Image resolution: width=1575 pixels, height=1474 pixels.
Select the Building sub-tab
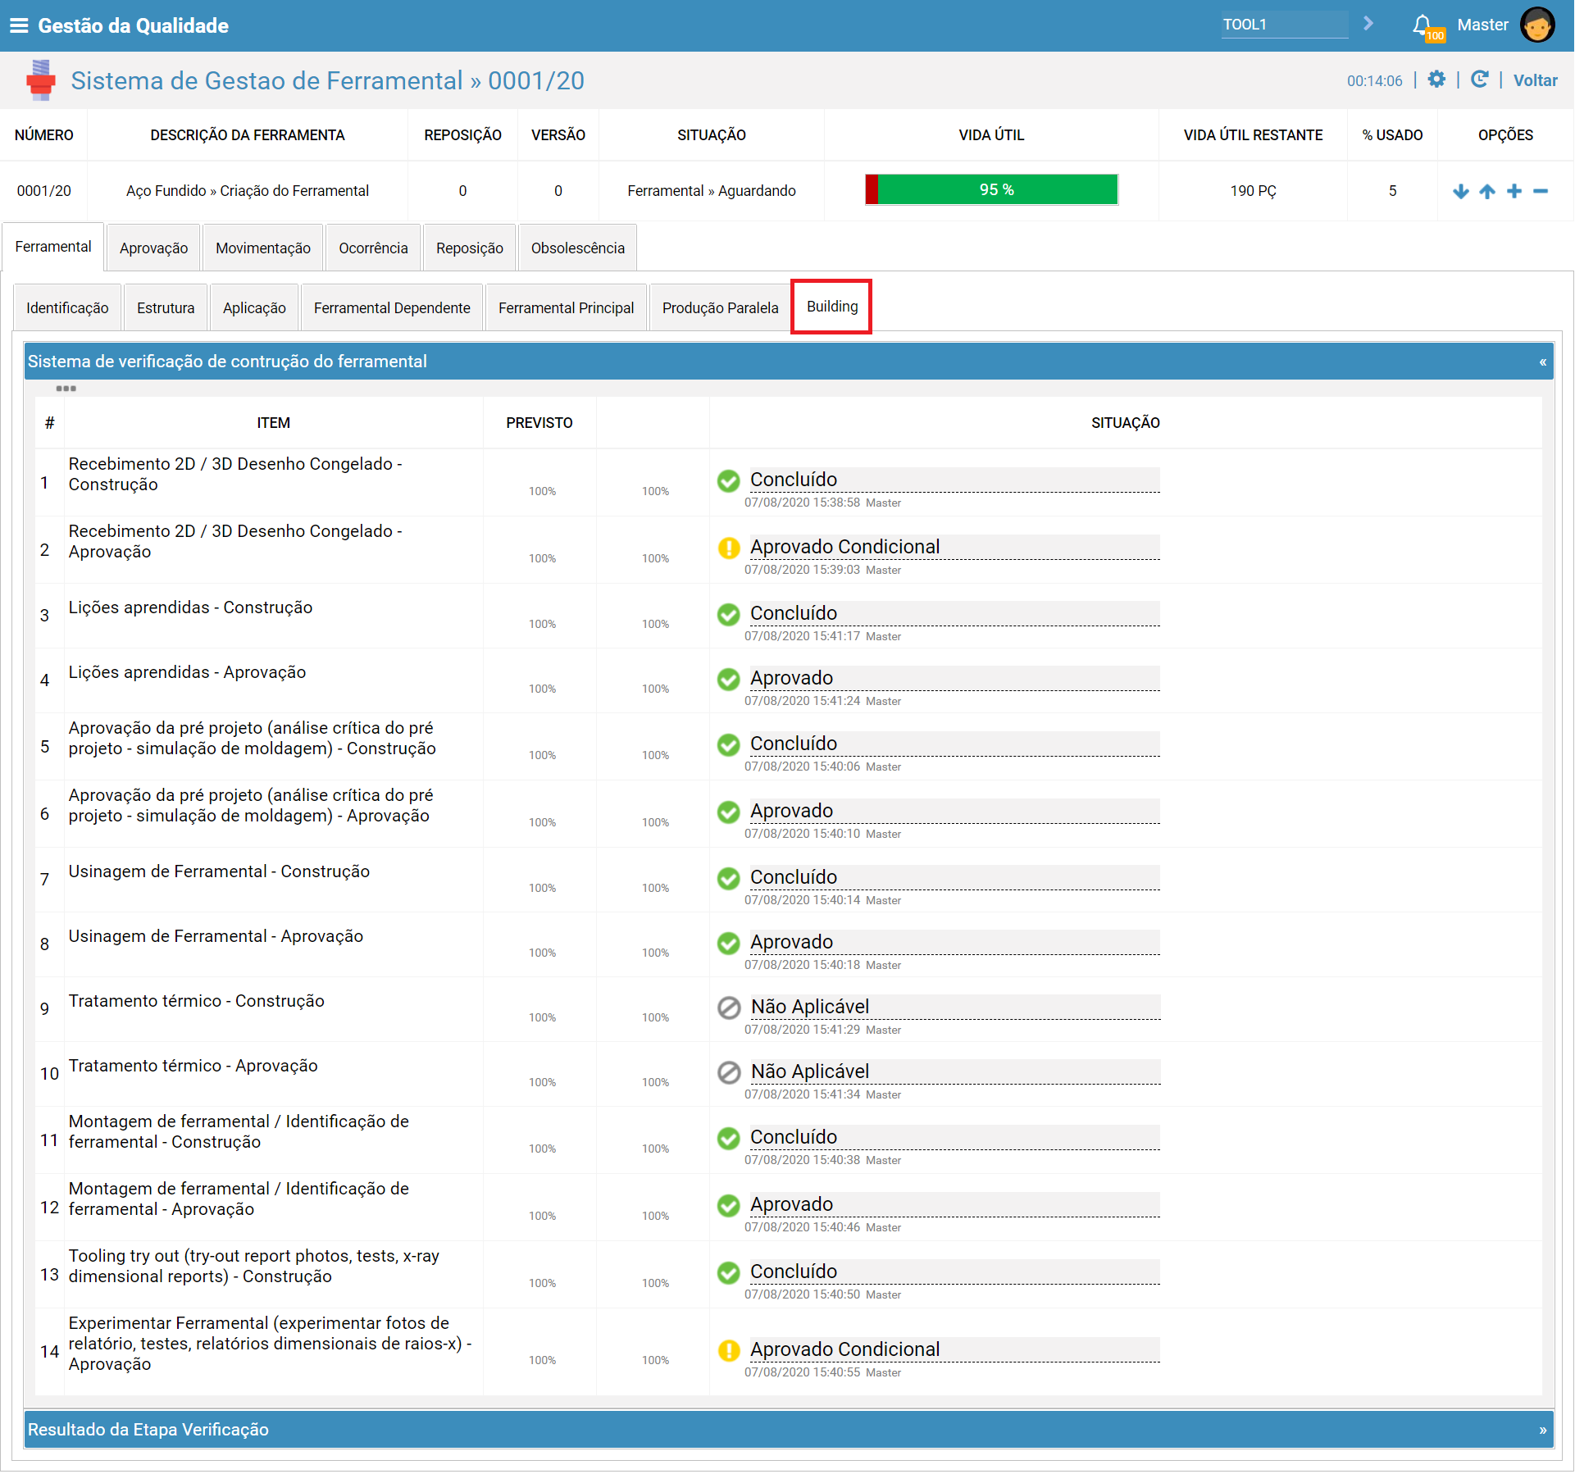point(832,307)
